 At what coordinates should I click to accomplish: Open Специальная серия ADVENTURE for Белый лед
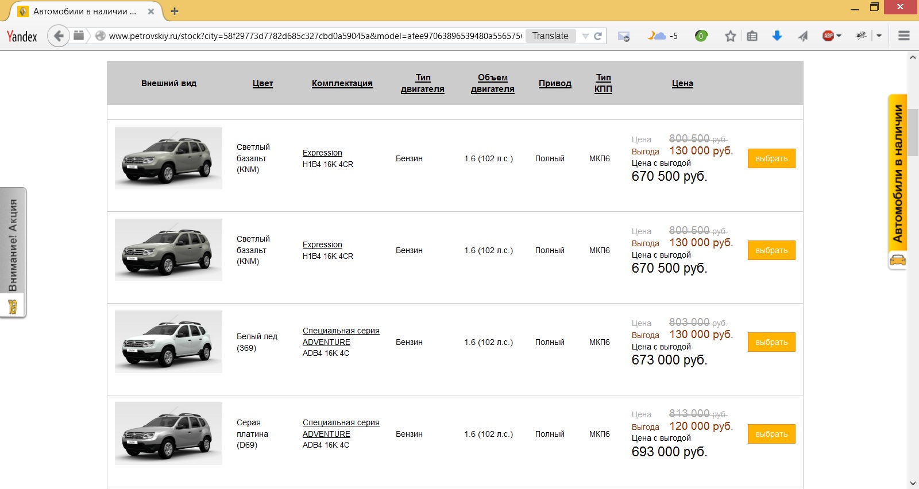(341, 336)
